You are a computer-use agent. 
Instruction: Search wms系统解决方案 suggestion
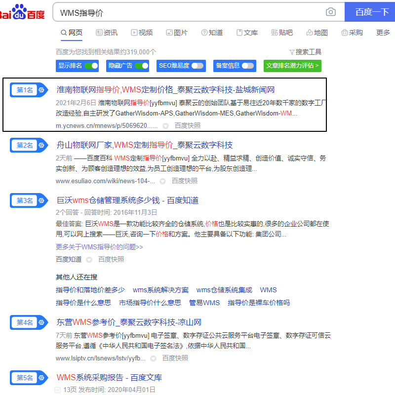tap(161, 290)
